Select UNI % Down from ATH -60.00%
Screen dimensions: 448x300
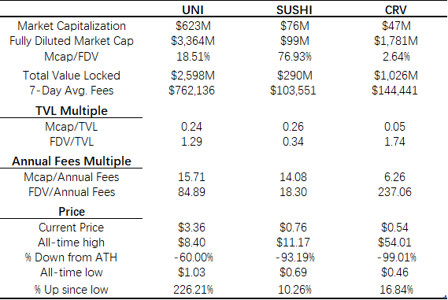(x=194, y=257)
